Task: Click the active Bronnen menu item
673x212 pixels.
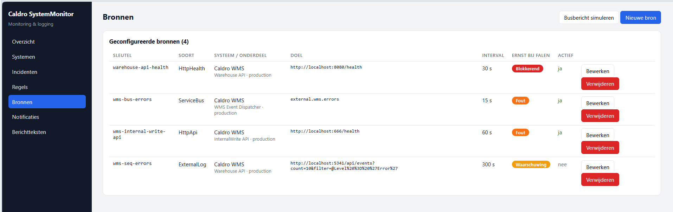Action: click(x=47, y=102)
